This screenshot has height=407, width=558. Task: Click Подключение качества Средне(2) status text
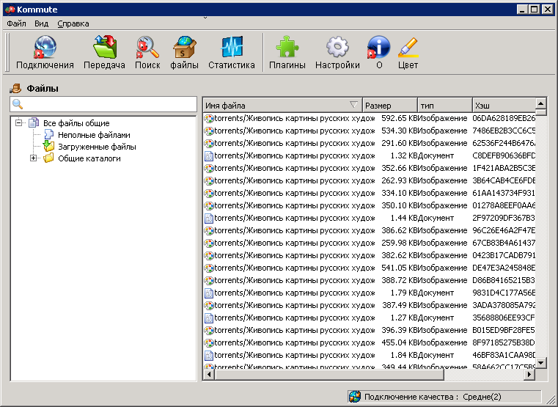point(433,397)
